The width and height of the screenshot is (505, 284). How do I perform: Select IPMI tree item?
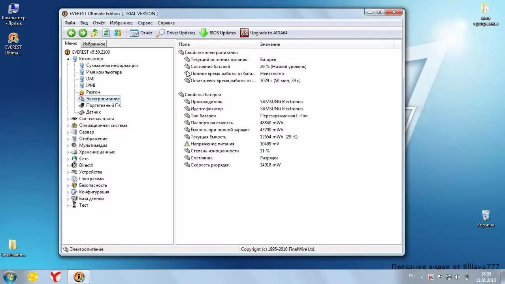tap(90, 86)
